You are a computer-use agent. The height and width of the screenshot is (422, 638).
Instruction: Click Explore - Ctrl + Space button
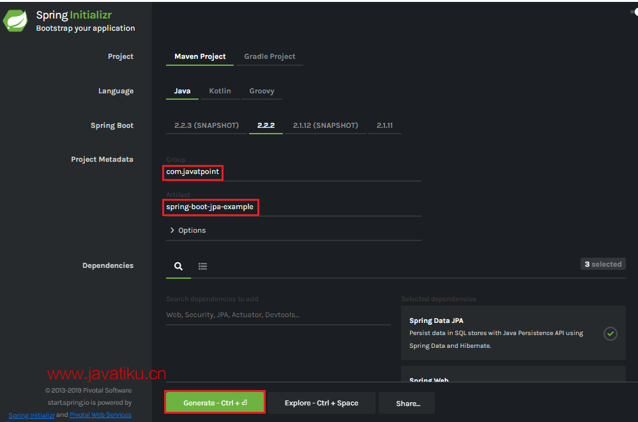(321, 403)
